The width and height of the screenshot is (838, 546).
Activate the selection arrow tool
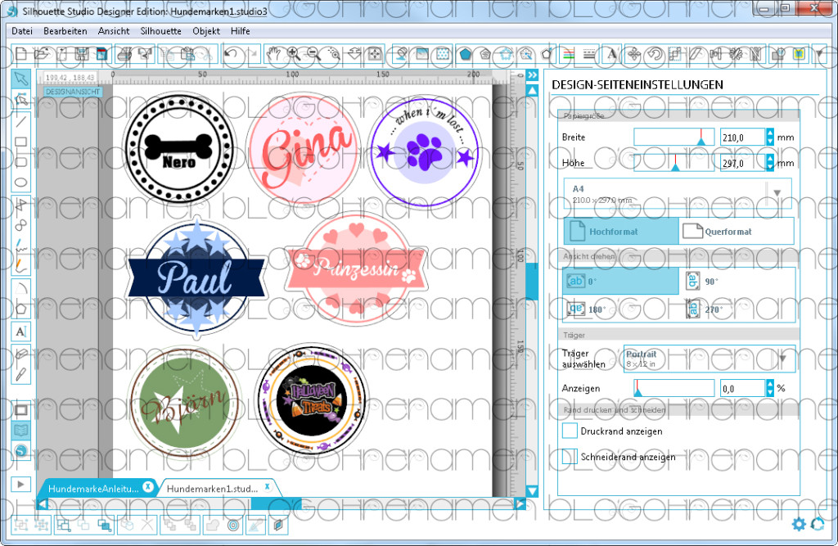coord(20,76)
